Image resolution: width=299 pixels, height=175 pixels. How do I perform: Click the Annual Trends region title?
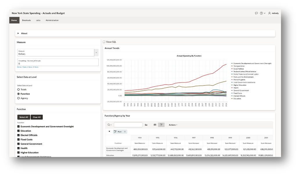point(112,48)
